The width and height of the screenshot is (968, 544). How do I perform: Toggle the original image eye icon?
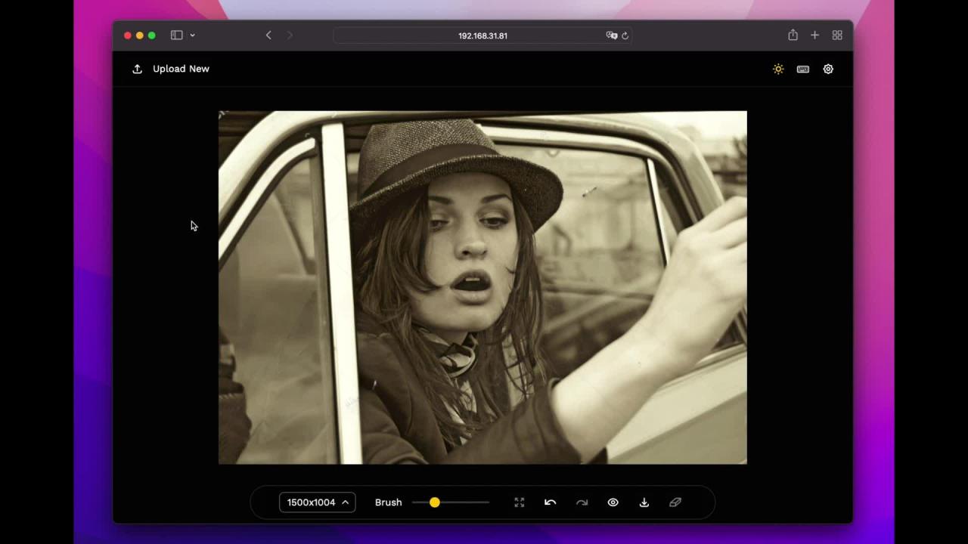pos(613,502)
